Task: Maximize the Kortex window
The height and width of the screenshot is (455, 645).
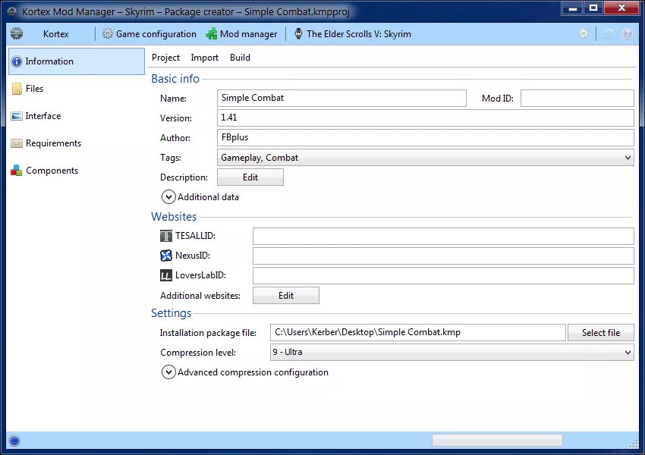Action: click(x=593, y=8)
